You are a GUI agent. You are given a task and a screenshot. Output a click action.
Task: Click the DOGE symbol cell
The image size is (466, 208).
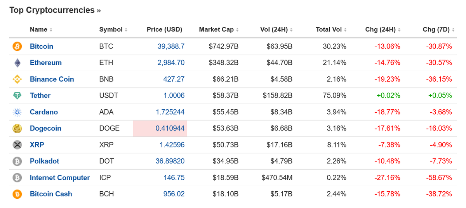110,129
